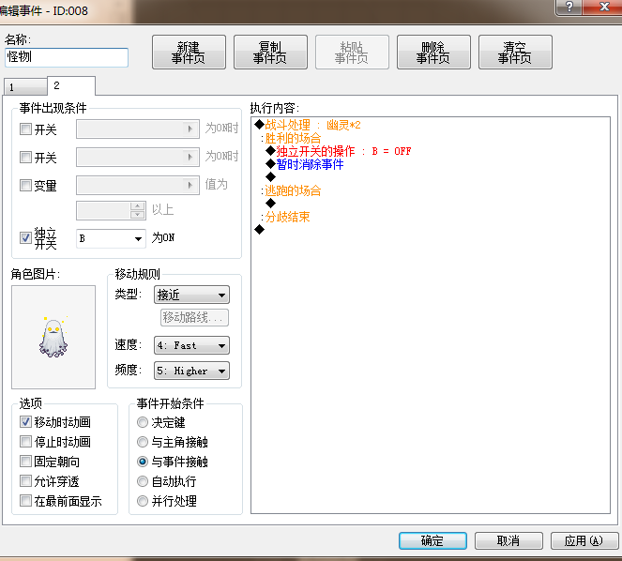Click the help question mark title bar button
The height and width of the screenshot is (561, 622).
point(569,7)
